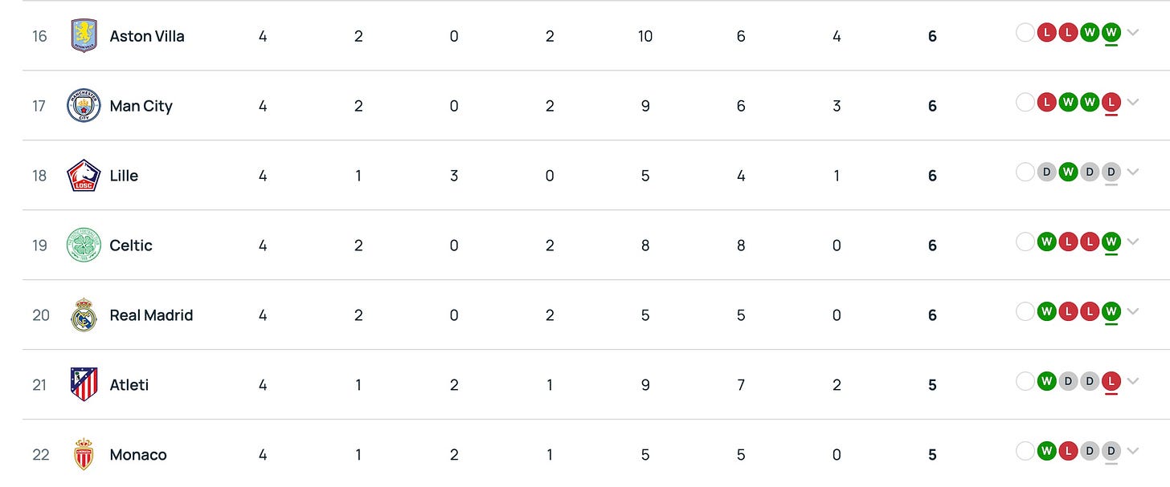Click Lille's green W form badge
This screenshot has width=1170, height=487.
[1068, 172]
